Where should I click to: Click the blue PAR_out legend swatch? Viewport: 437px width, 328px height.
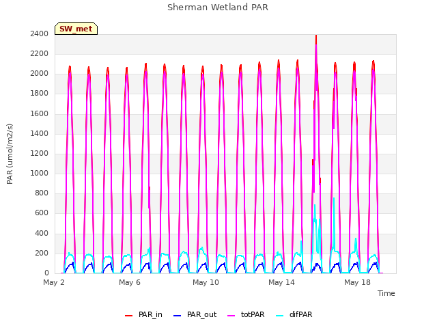[x=177, y=316]
